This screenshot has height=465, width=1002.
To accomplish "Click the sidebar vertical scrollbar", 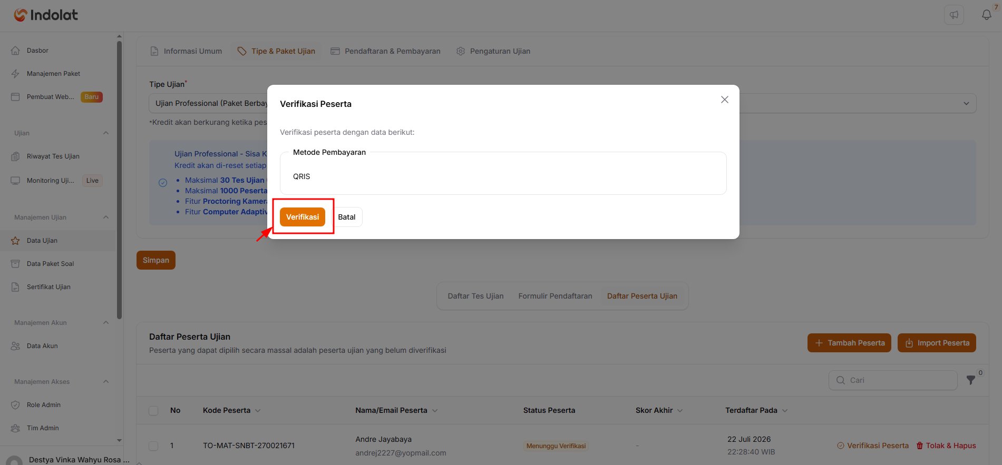I will 119,179.
